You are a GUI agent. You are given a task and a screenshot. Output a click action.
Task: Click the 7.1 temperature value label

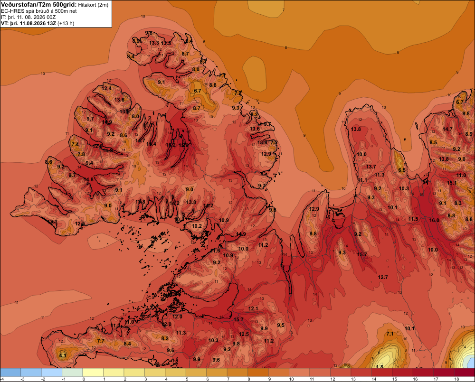click(390, 334)
